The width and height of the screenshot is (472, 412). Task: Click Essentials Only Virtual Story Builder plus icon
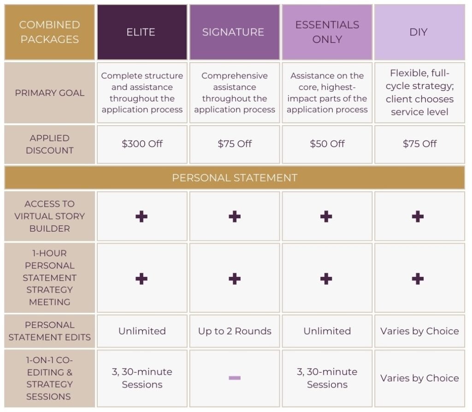[326, 216]
